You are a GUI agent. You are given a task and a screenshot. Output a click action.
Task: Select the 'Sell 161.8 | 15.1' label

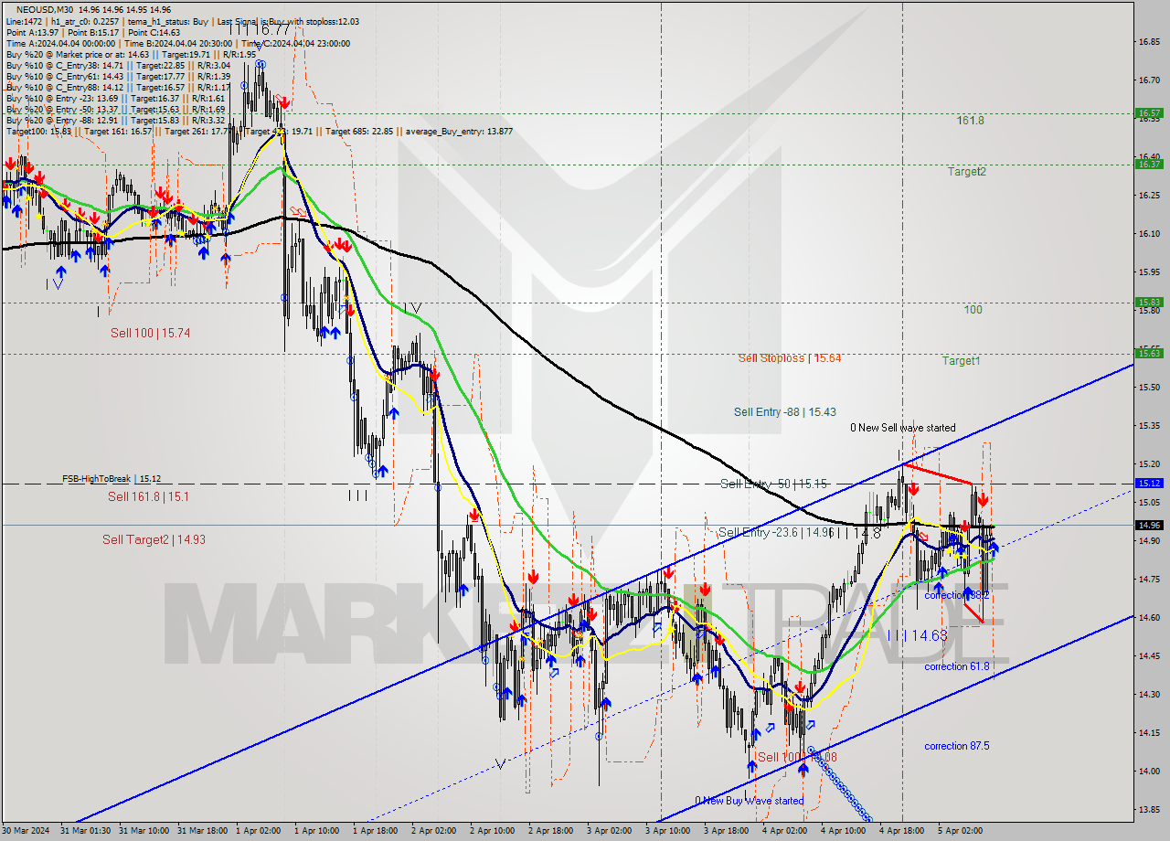[x=148, y=496]
